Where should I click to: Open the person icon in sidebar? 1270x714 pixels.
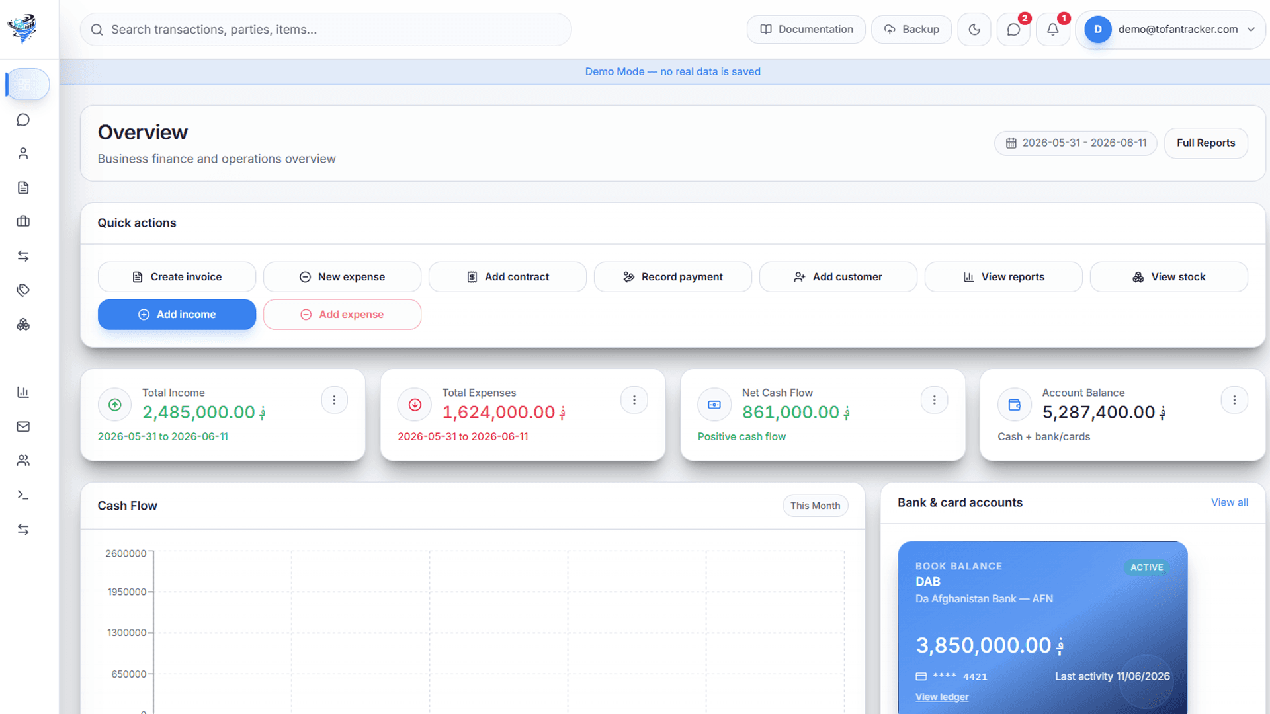[x=23, y=153]
